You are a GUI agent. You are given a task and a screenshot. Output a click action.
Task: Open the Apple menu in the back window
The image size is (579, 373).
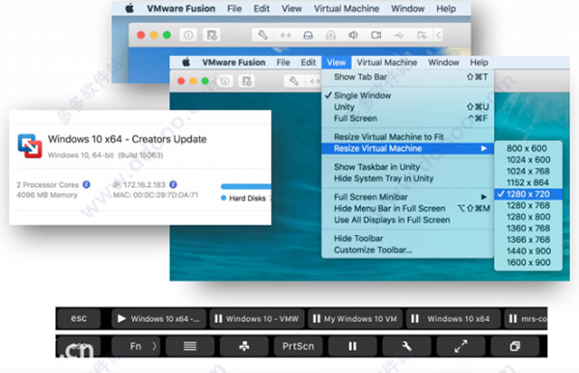point(129,9)
